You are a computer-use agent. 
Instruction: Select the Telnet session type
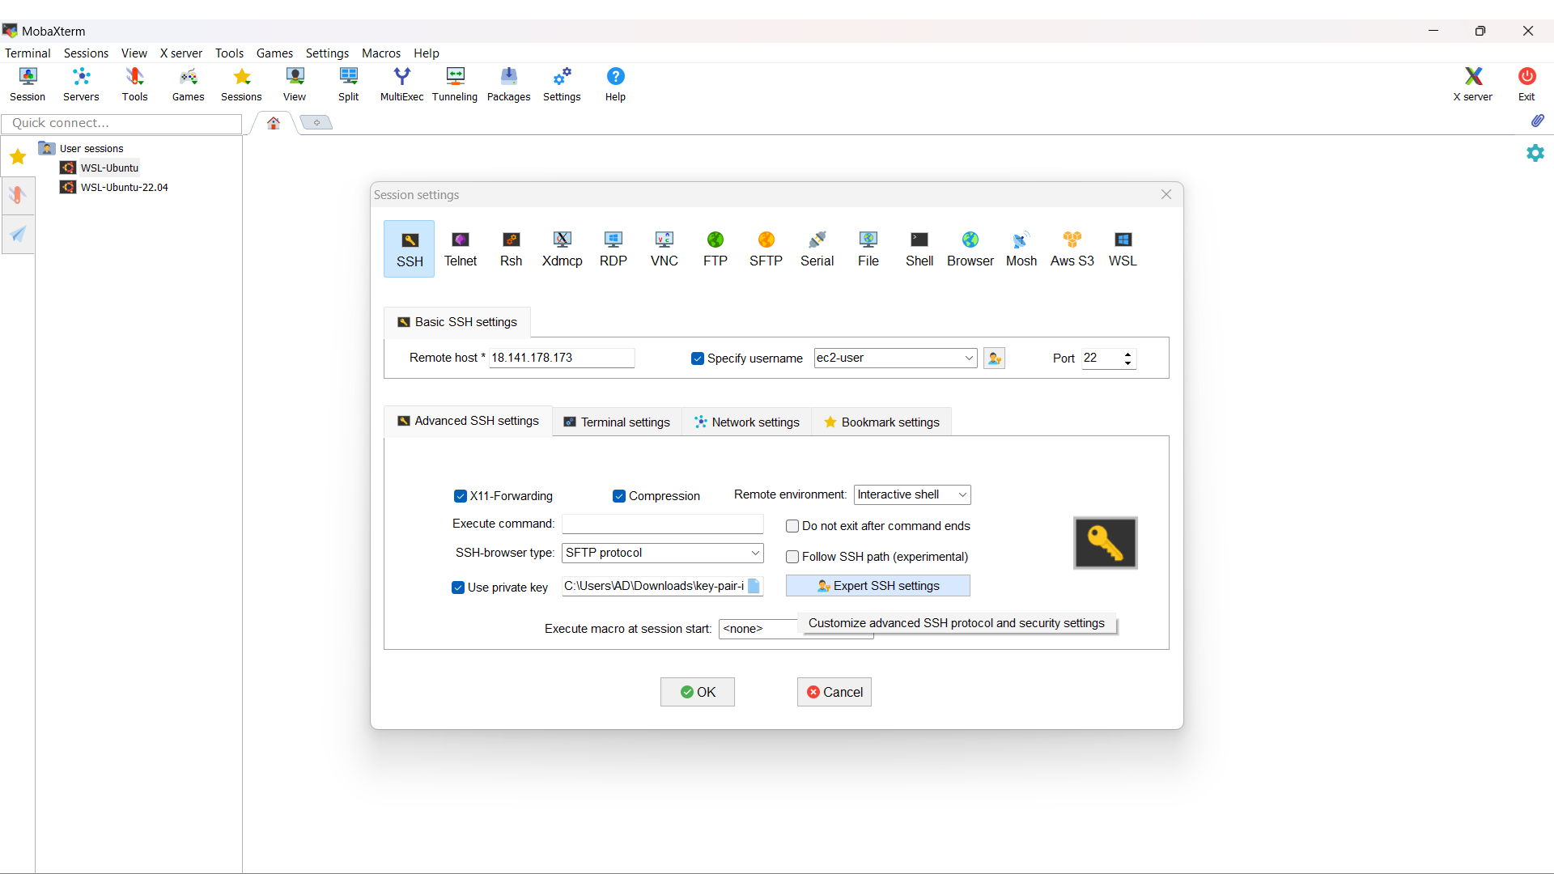tap(461, 249)
